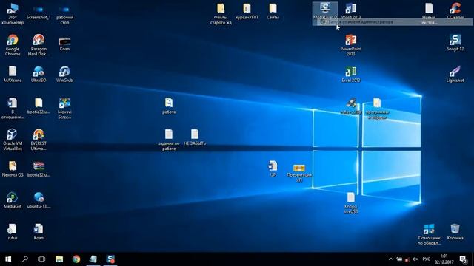Select the WinGrub shortcut
474x266 pixels.
click(x=64, y=74)
